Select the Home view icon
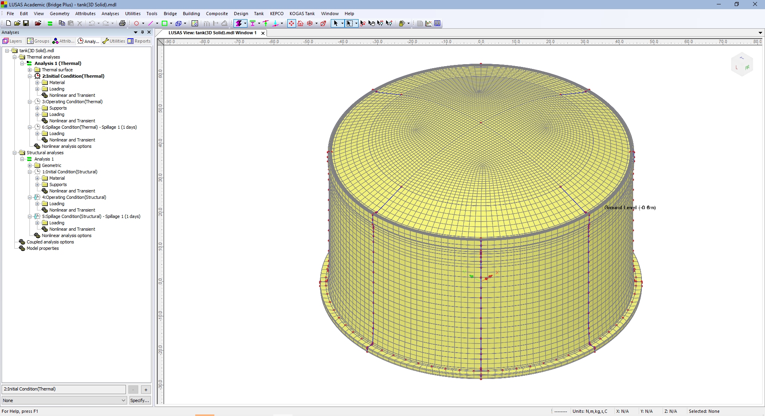The image size is (765, 416). 300,24
